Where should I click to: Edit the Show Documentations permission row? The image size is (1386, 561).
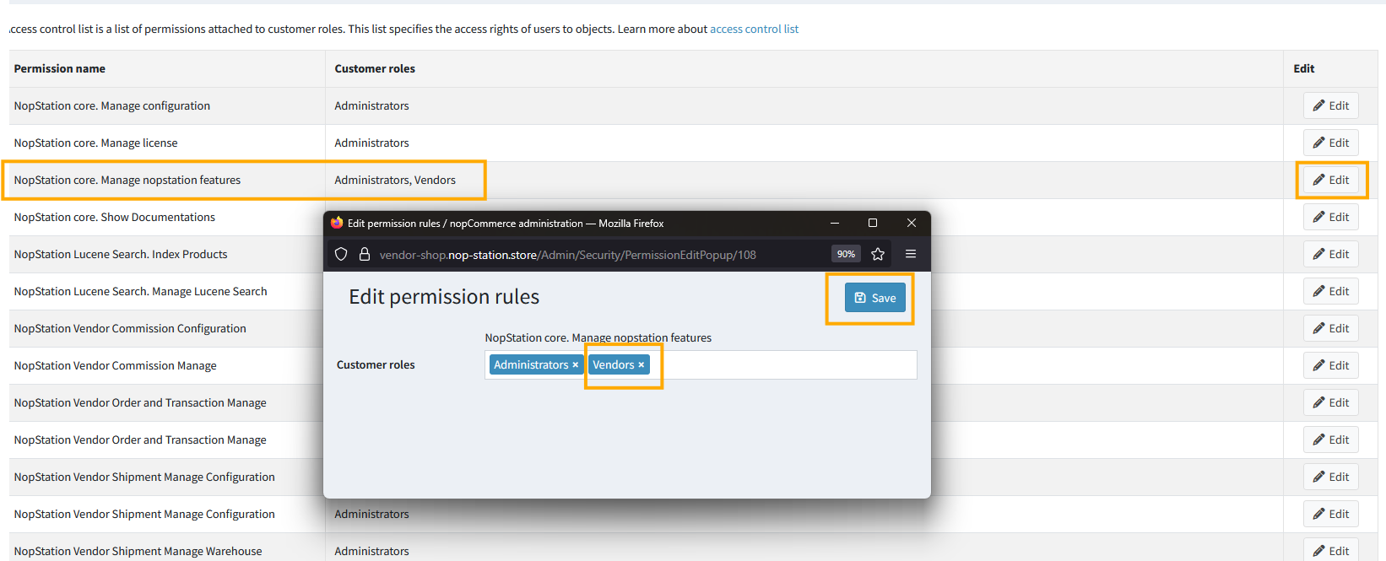tap(1331, 217)
